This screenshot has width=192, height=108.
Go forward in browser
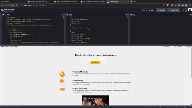(6, 5)
